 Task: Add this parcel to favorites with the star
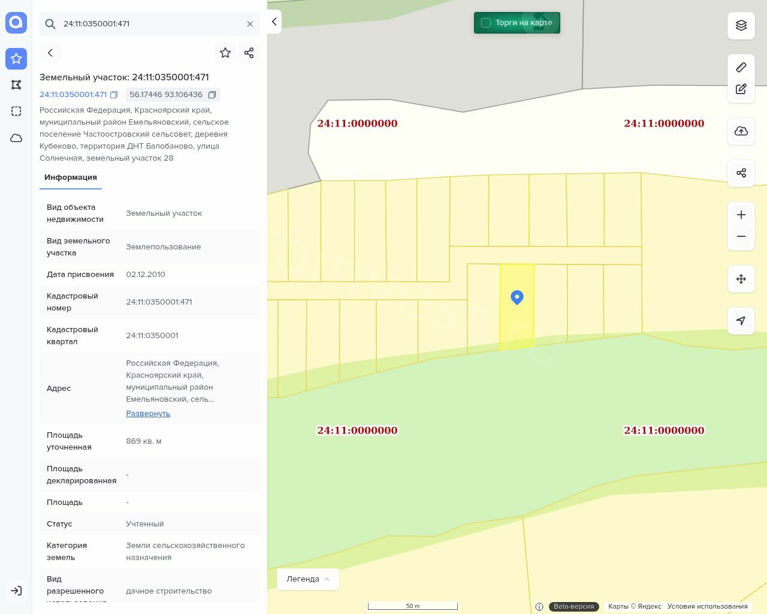[225, 53]
